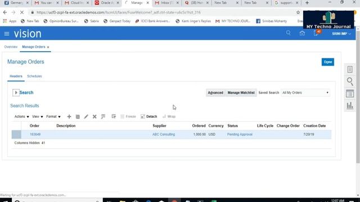Sort by the Order column header
This screenshot has height=202, width=360.
(x=34, y=126)
